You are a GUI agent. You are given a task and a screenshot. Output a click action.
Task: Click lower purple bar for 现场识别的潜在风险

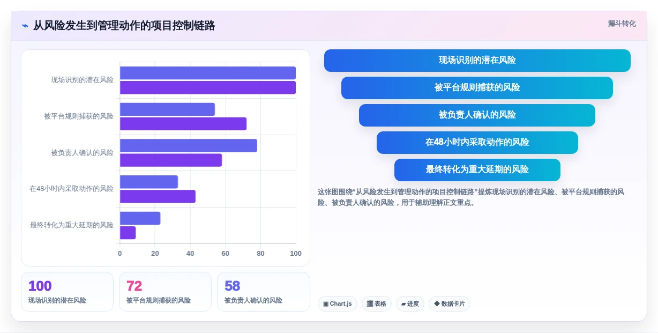(x=208, y=87)
